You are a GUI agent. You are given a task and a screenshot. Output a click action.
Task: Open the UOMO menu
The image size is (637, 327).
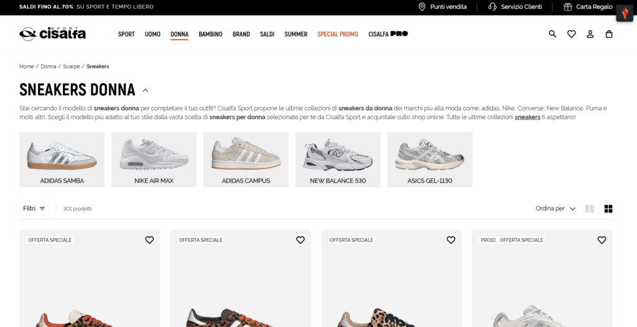pyautogui.click(x=152, y=34)
